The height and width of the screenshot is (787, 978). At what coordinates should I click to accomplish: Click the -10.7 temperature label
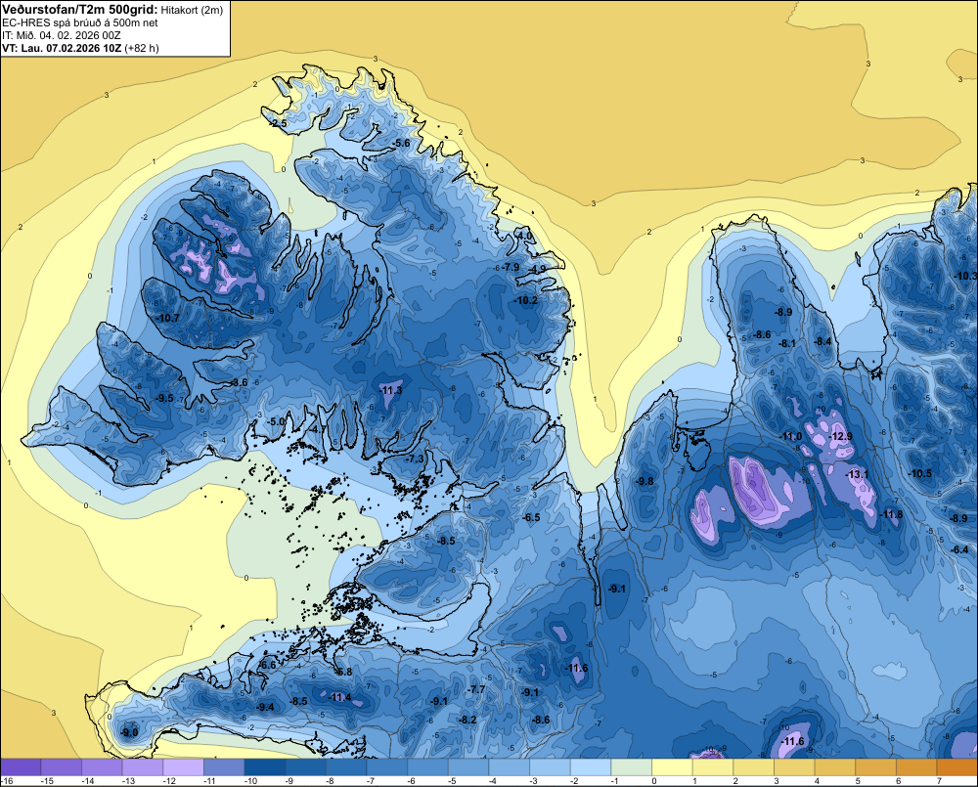pos(167,318)
